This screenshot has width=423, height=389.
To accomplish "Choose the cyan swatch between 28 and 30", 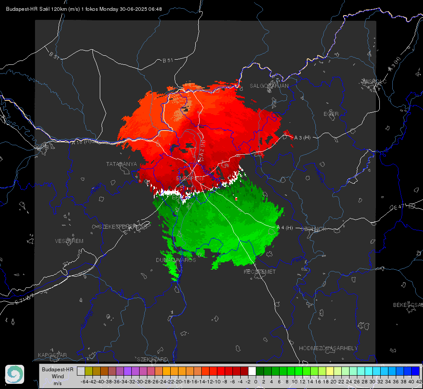I will pyautogui.click(x=369, y=371).
